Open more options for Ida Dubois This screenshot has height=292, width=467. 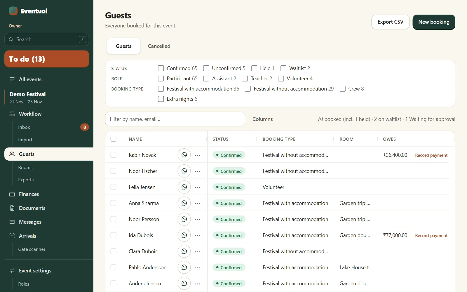pyautogui.click(x=198, y=236)
